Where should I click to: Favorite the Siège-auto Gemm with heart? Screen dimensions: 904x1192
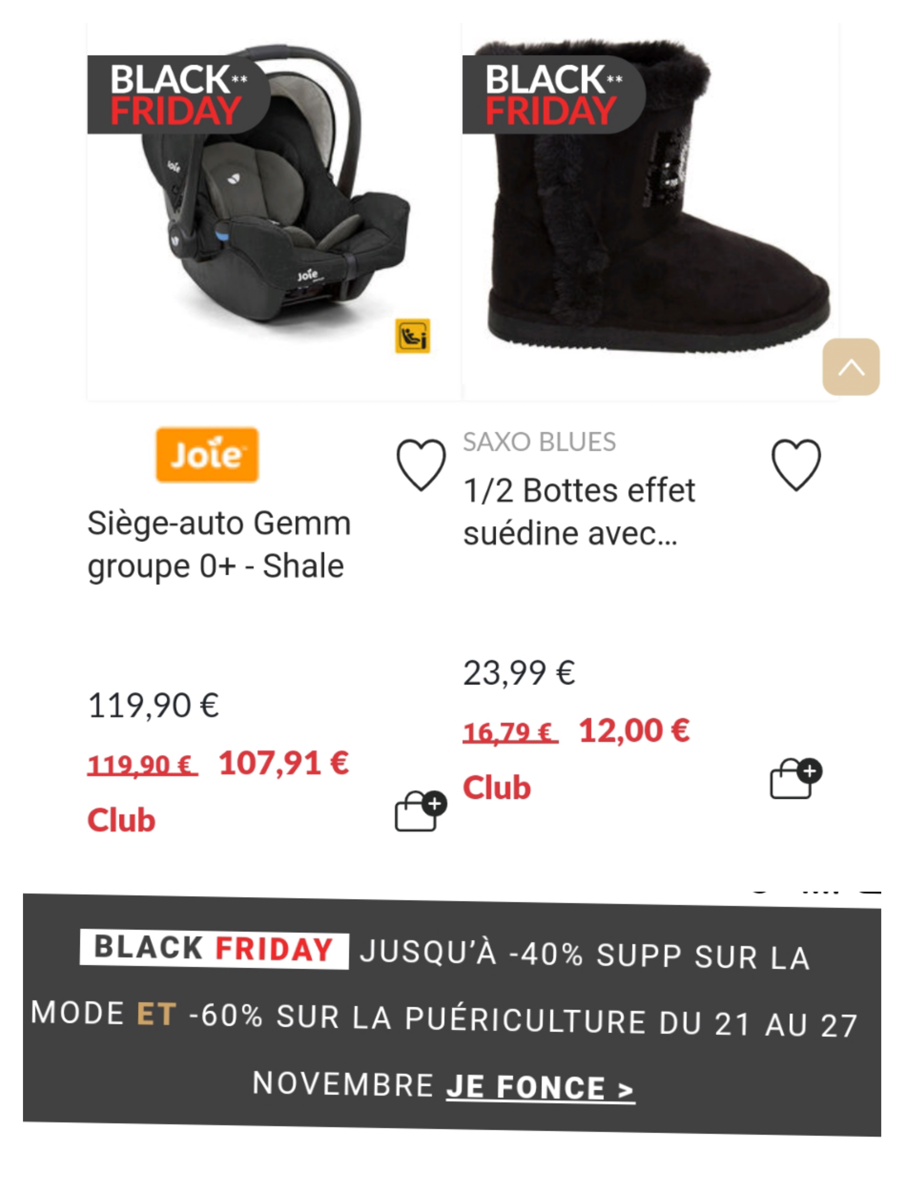(421, 464)
